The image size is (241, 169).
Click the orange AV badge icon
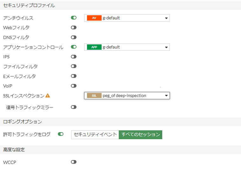(x=94, y=18)
